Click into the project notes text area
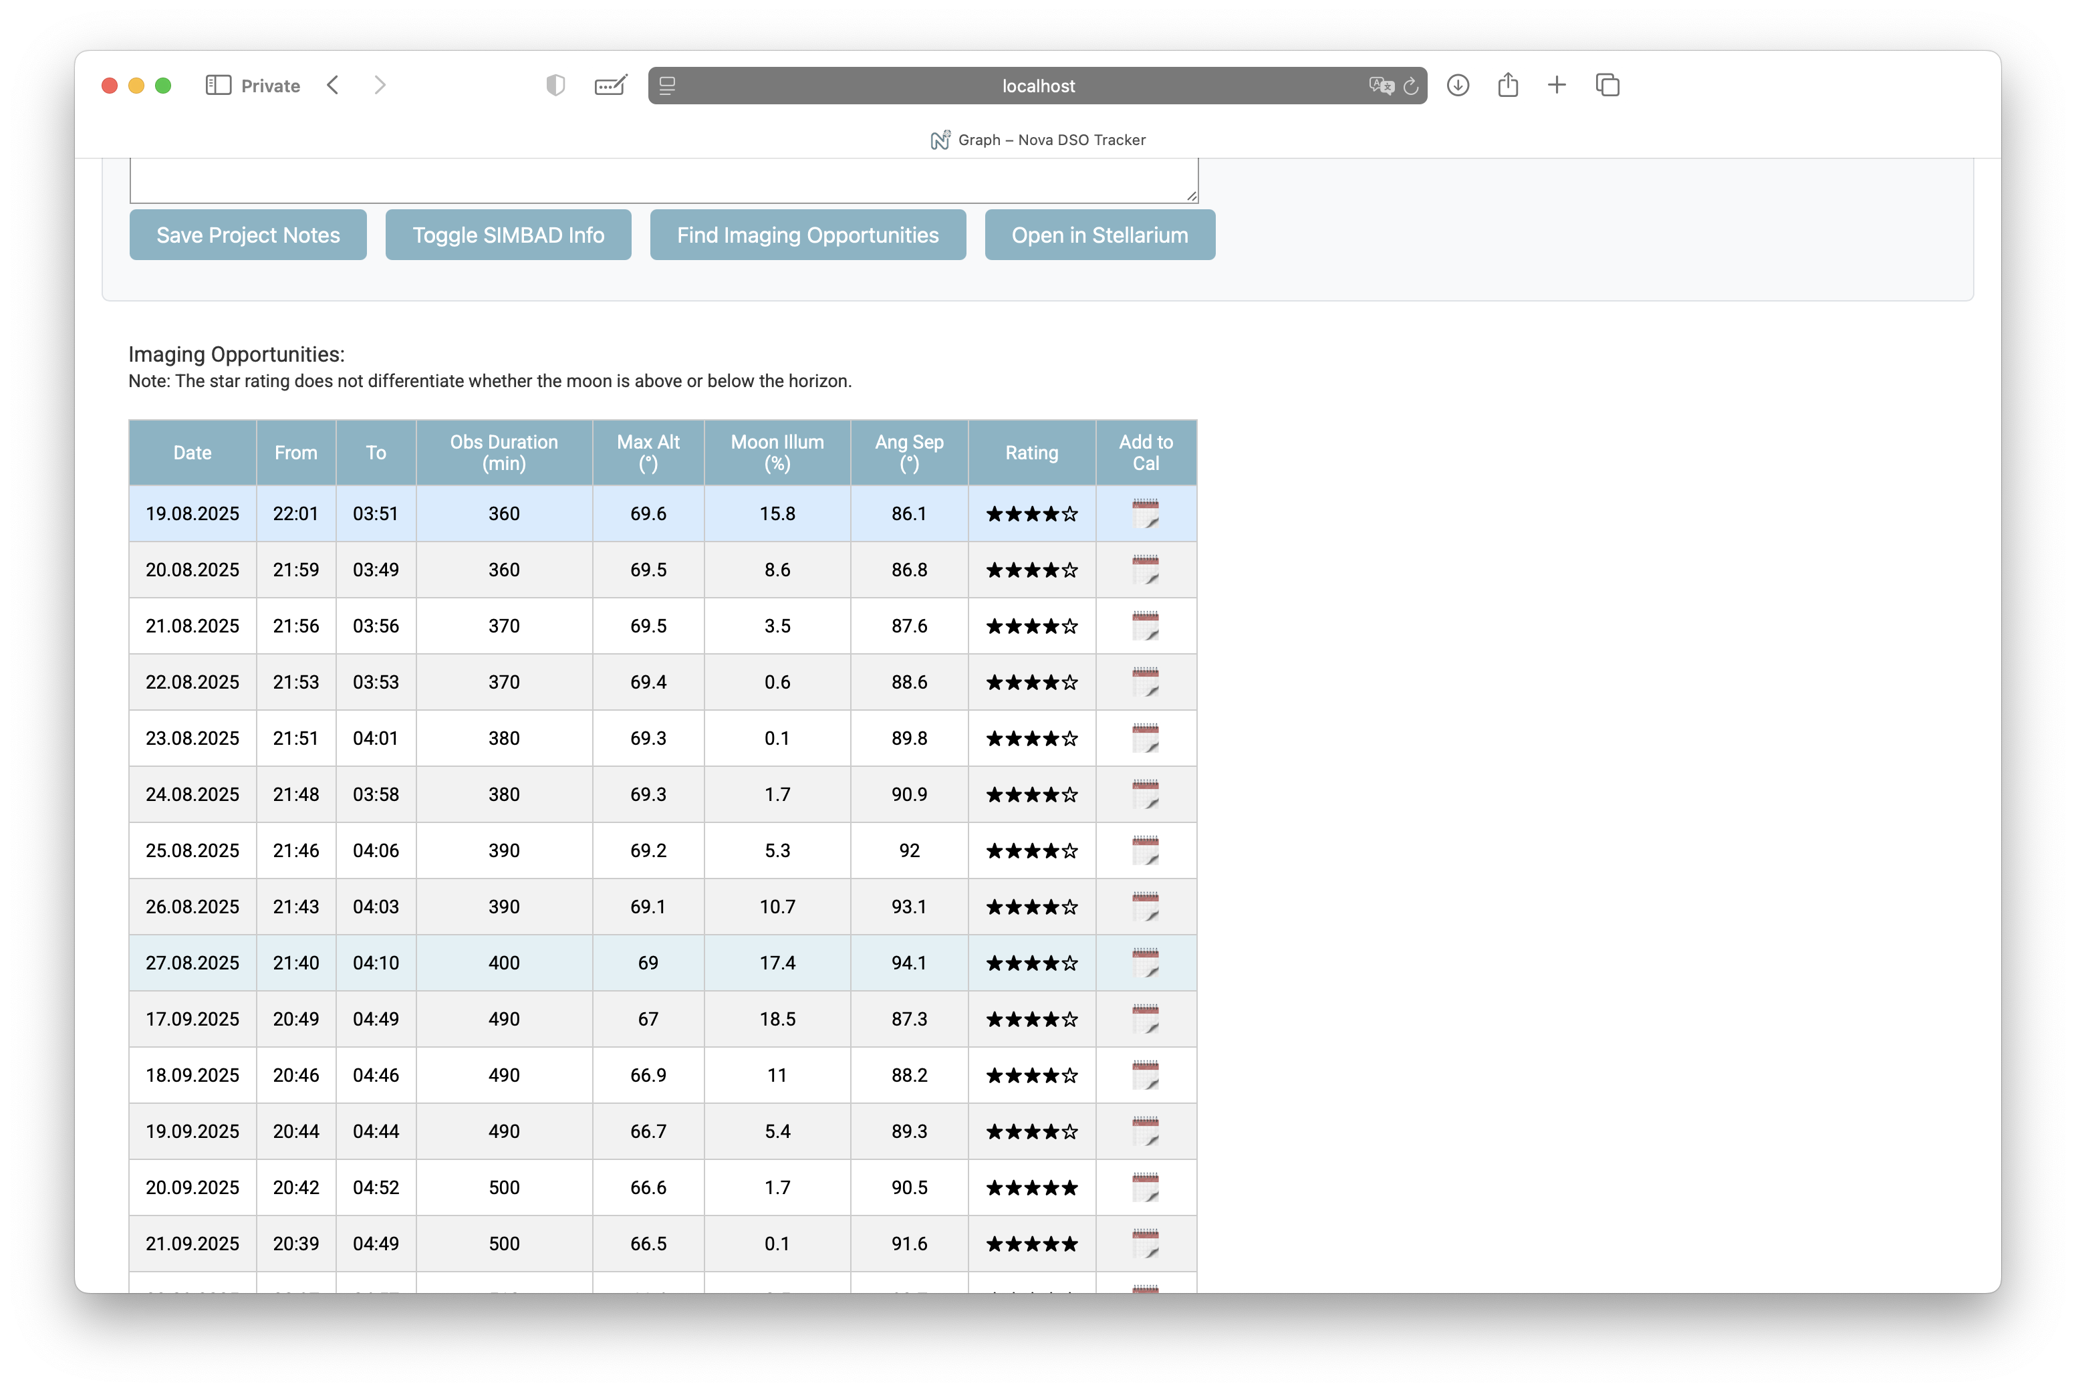 point(663,181)
